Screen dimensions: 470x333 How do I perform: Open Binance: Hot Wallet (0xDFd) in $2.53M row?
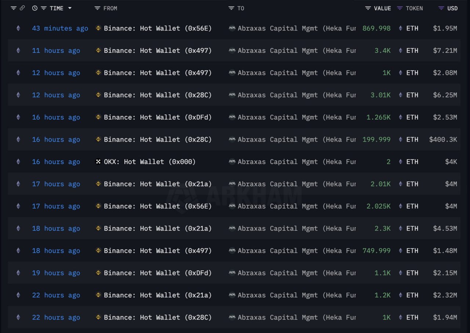(x=158, y=117)
